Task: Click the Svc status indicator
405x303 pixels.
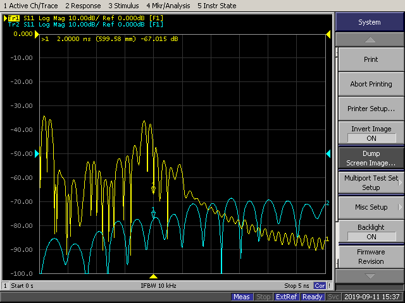Action: pyautogui.click(x=333, y=297)
